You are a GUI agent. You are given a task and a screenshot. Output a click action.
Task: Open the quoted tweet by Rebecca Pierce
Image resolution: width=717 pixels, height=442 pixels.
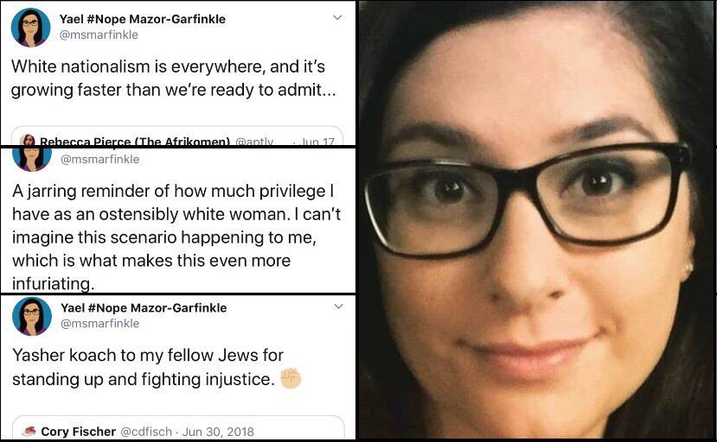pyautogui.click(x=177, y=136)
